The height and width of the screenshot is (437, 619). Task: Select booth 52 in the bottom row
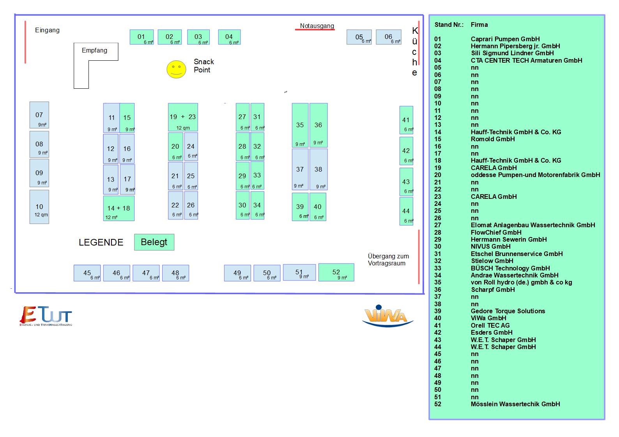pyautogui.click(x=336, y=272)
